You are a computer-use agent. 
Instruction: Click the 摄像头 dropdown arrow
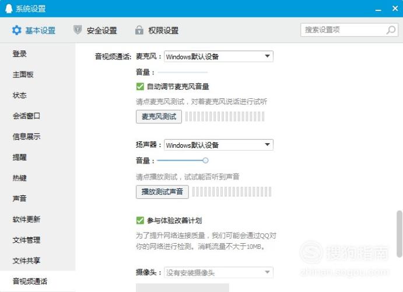[x=267, y=272]
